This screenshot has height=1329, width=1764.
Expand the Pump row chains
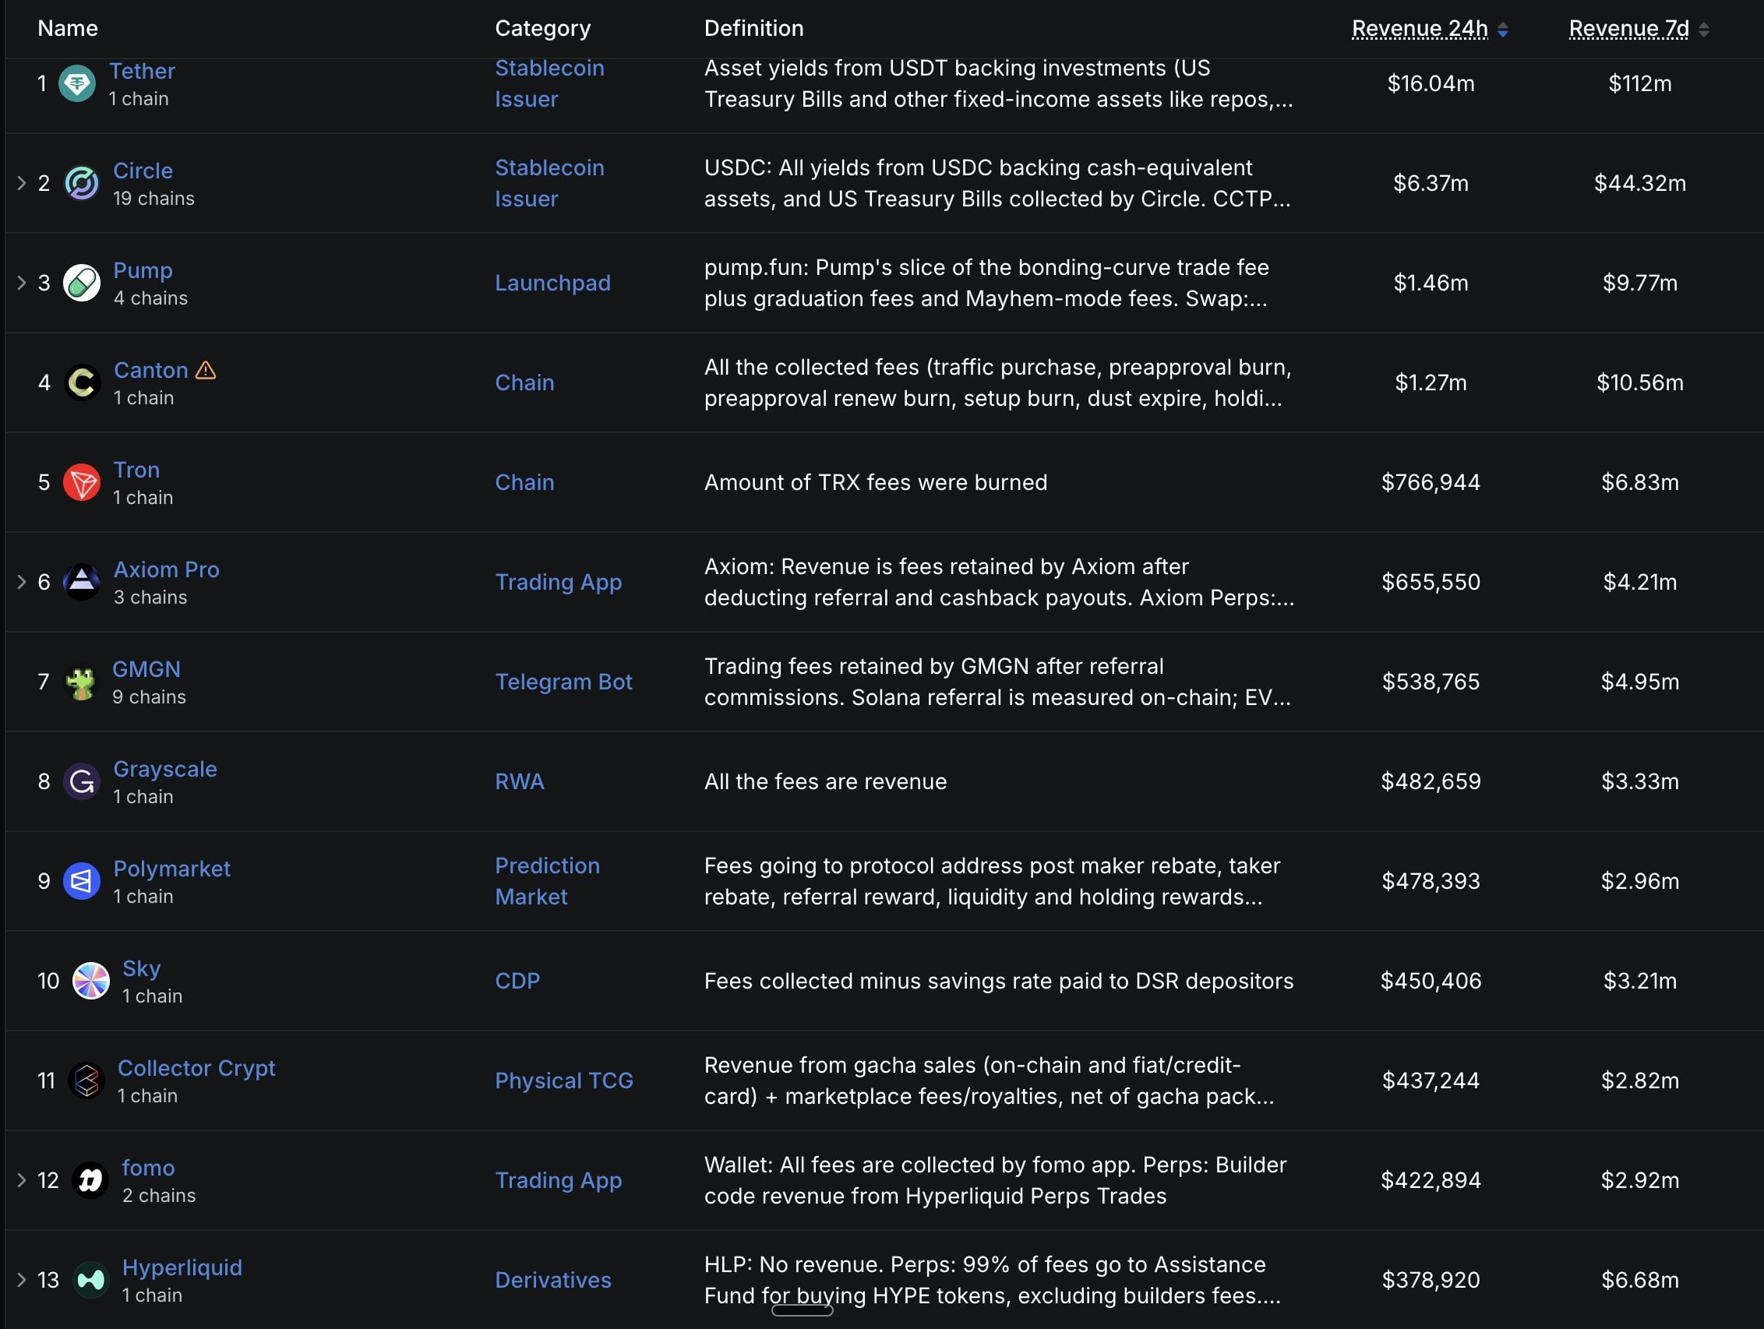pyautogui.click(x=22, y=282)
